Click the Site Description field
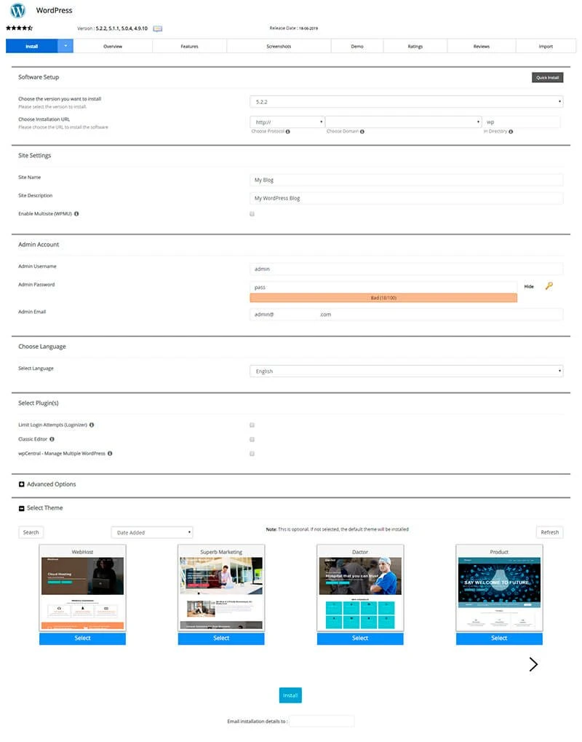This screenshot has height=742, width=582. pyautogui.click(x=407, y=198)
